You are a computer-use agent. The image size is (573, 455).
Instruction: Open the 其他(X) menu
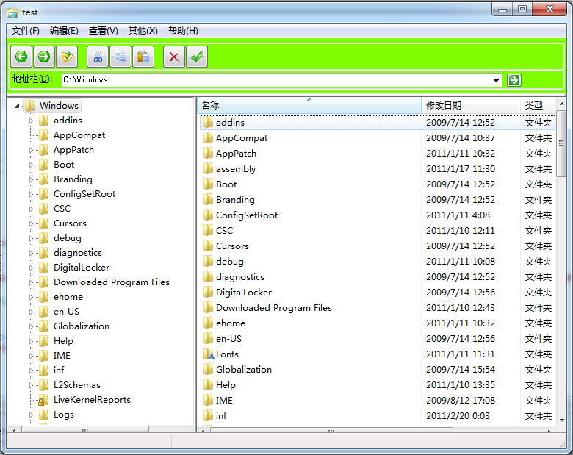143,31
